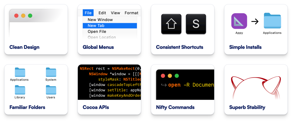The image size is (292, 121).
Task: Open the System folder icon
Action: coord(51,72)
